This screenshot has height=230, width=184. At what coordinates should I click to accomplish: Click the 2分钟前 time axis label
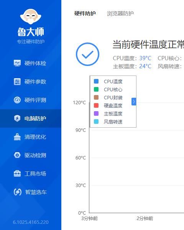145,219
